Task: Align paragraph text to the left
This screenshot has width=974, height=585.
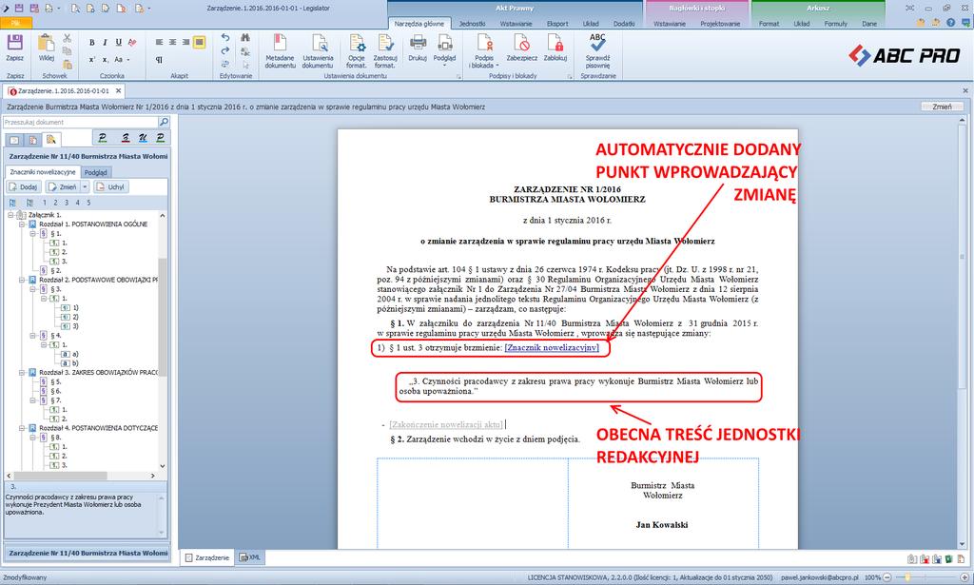Action: click(x=159, y=42)
